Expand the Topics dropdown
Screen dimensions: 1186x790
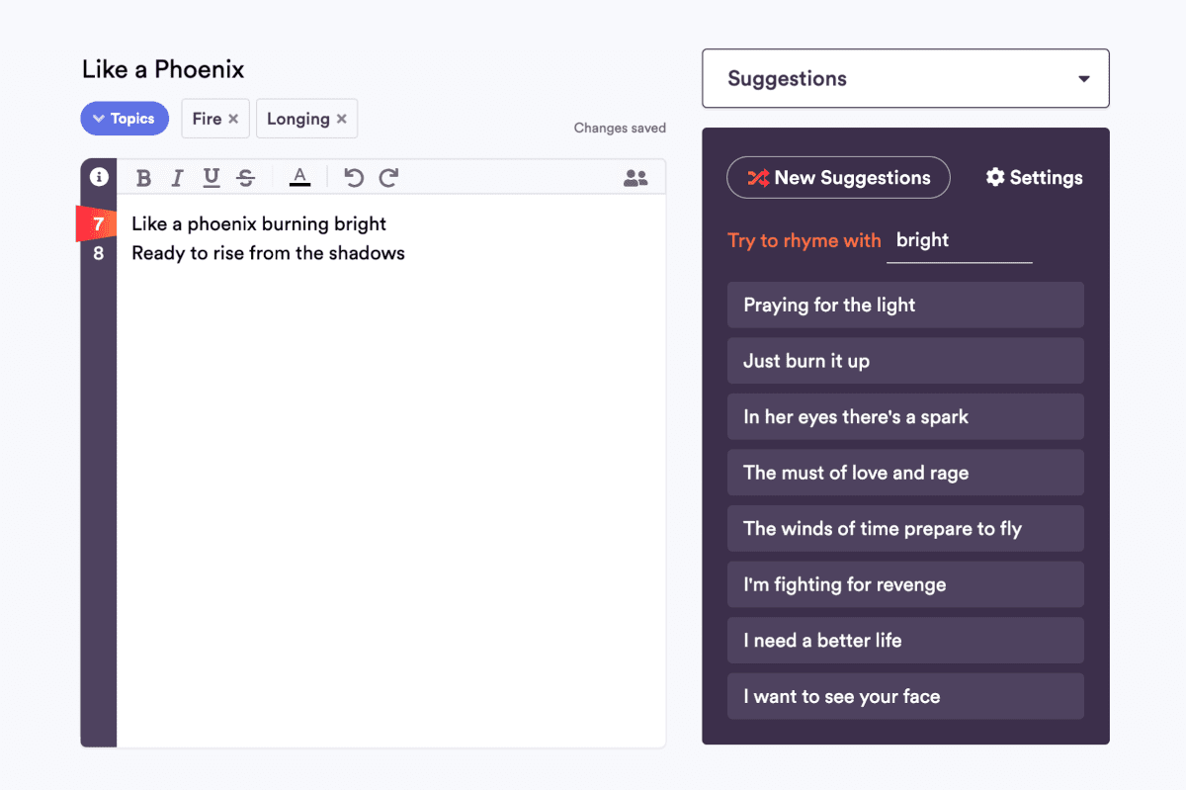(125, 119)
